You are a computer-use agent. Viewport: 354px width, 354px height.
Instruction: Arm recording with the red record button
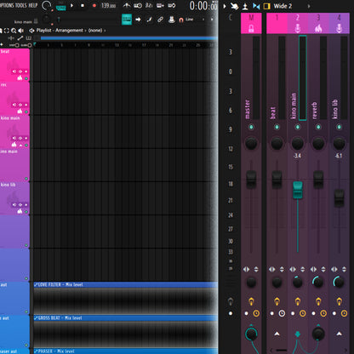coord(94,5)
